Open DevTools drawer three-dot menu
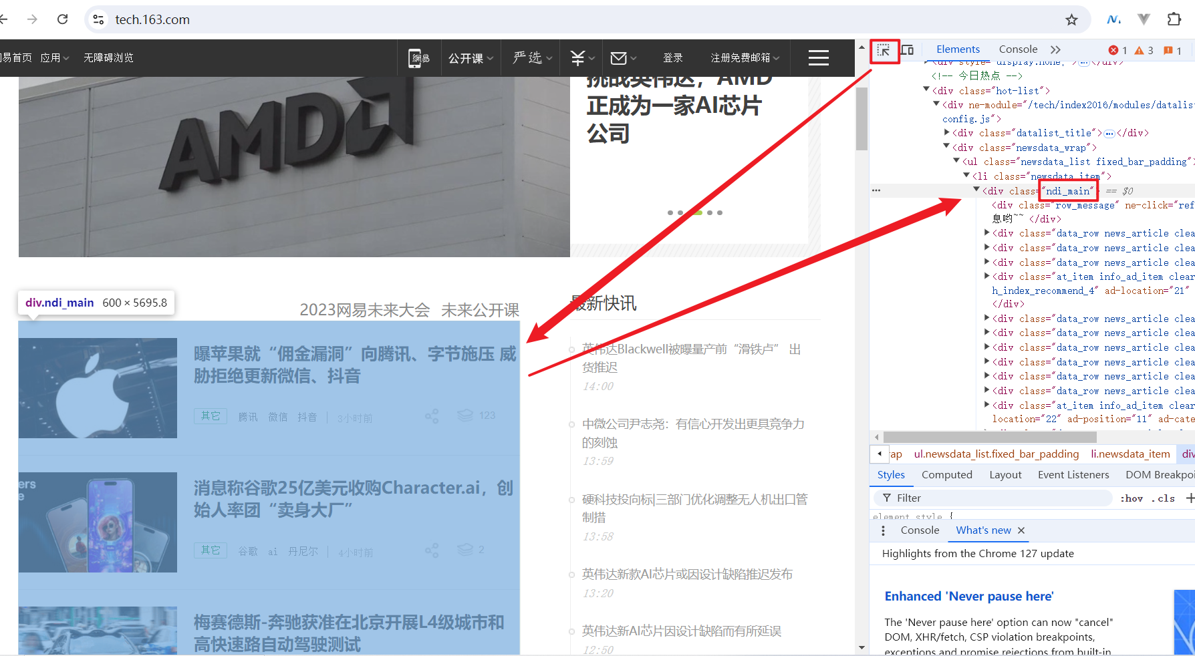Viewport: 1195px width, 656px height. point(884,530)
